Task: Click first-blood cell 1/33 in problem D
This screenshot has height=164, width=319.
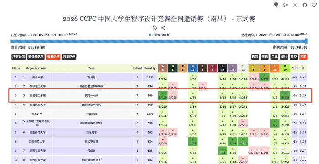Action: pyautogui.click(x=193, y=141)
